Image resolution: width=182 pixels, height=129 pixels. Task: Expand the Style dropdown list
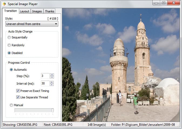tap(32, 24)
